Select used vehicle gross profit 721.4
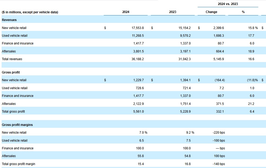Image resolution: width=266 pixels, height=168 pixels. click(x=187, y=88)
